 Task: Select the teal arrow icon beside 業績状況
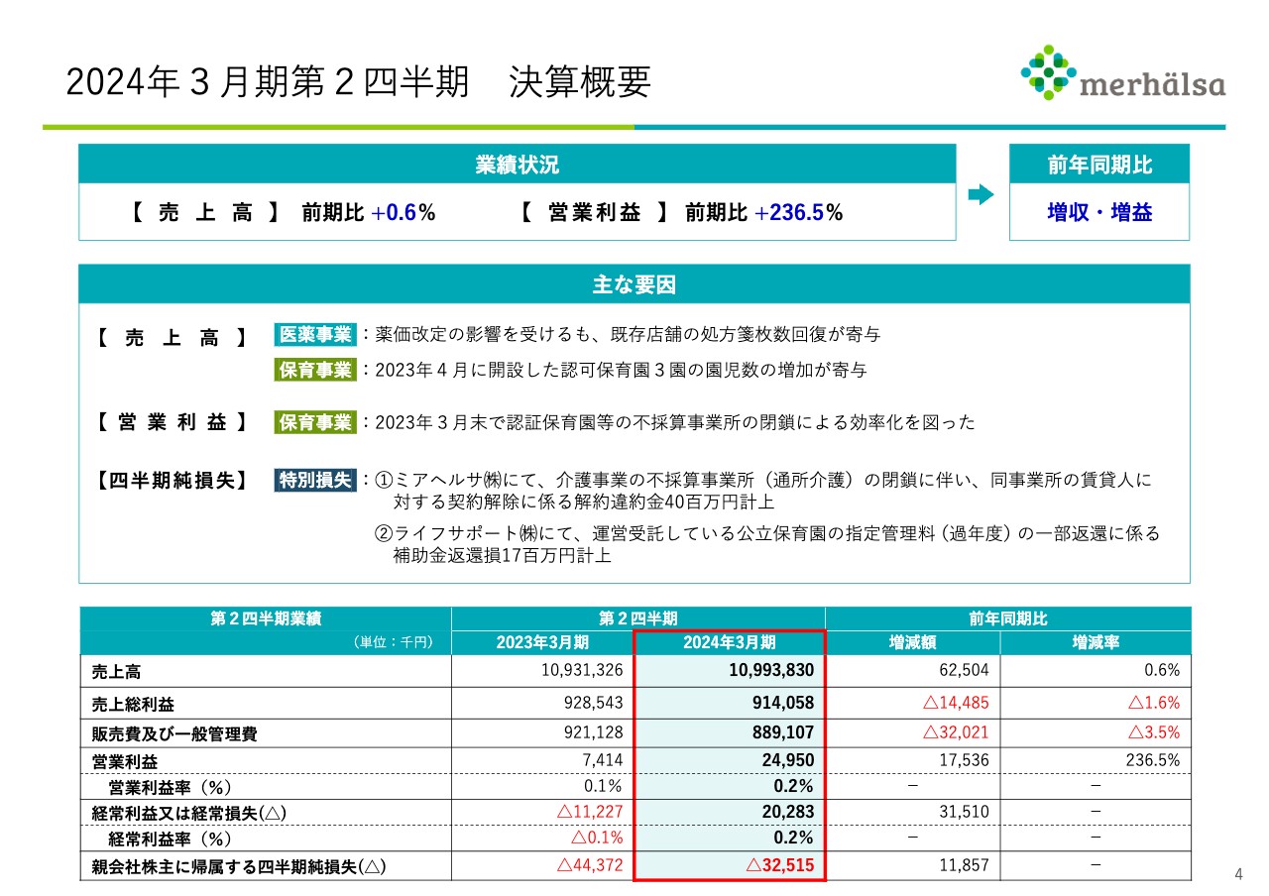(980, 194)
